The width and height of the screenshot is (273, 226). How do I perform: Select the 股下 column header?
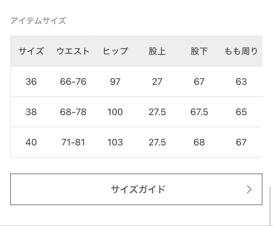point(199,51)
